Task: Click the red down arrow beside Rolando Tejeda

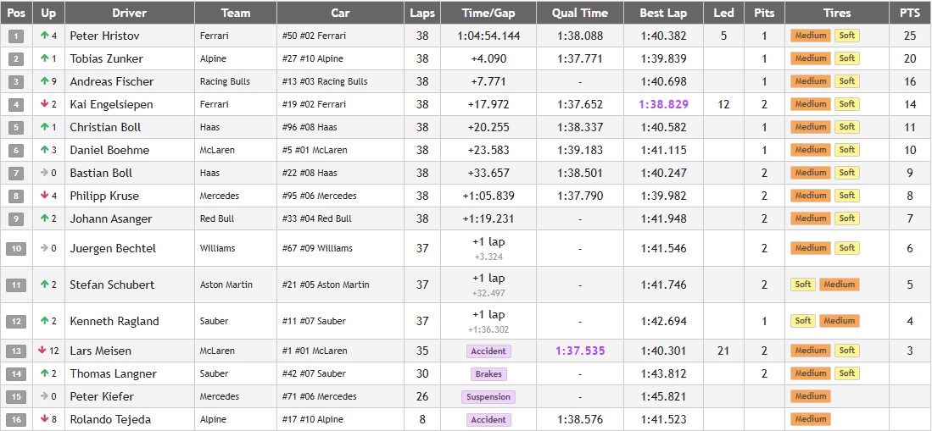Action: click(44, 419)
